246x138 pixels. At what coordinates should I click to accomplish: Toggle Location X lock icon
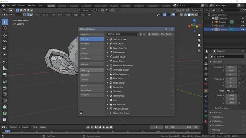239,67
